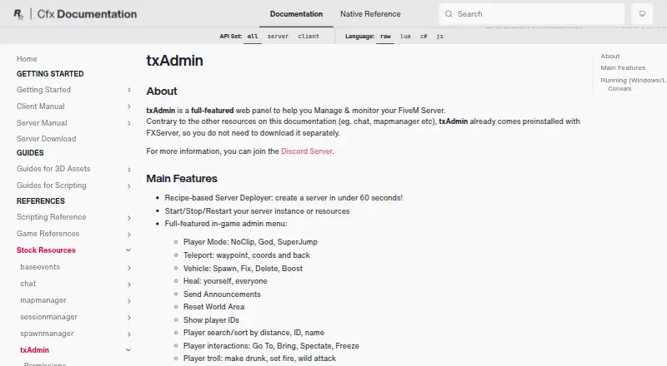Select the 'lua' language option
This screenshot has width=667, height=366.
click(405, 37)
